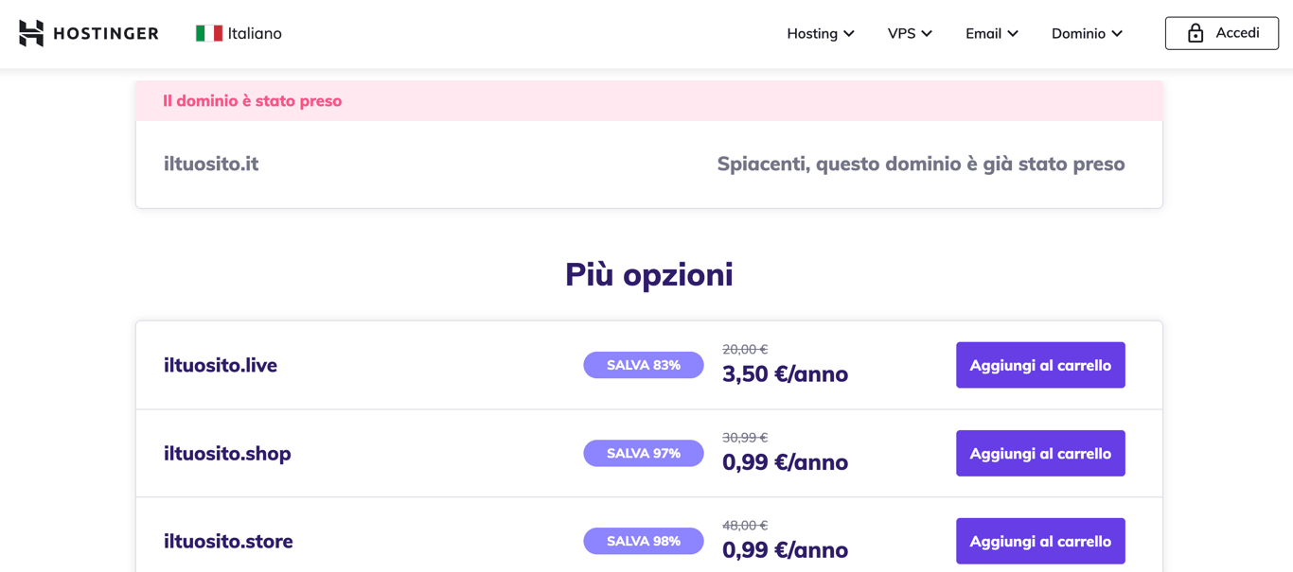Click the Italiano language label
This screenshot has width=1293, height=572.
[252, 32]
